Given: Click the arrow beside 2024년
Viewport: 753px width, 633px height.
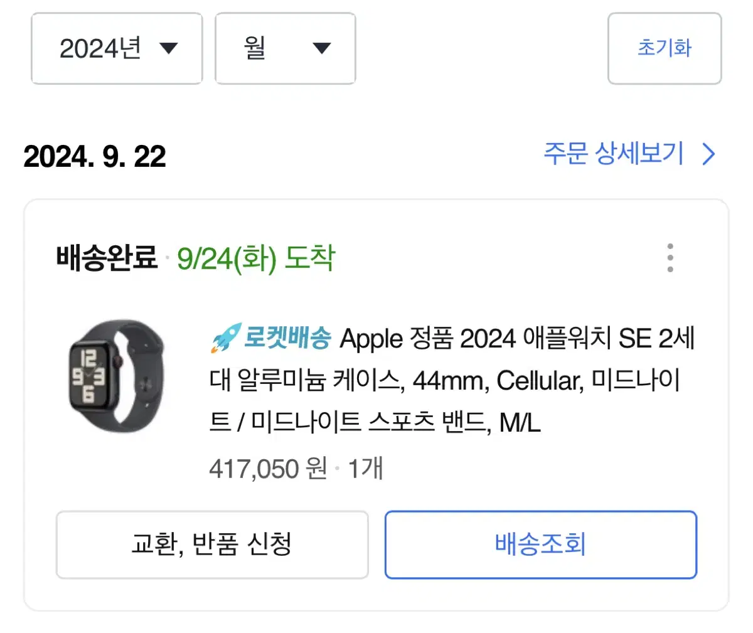Looking at the screenshot, I should pos(169,48).
